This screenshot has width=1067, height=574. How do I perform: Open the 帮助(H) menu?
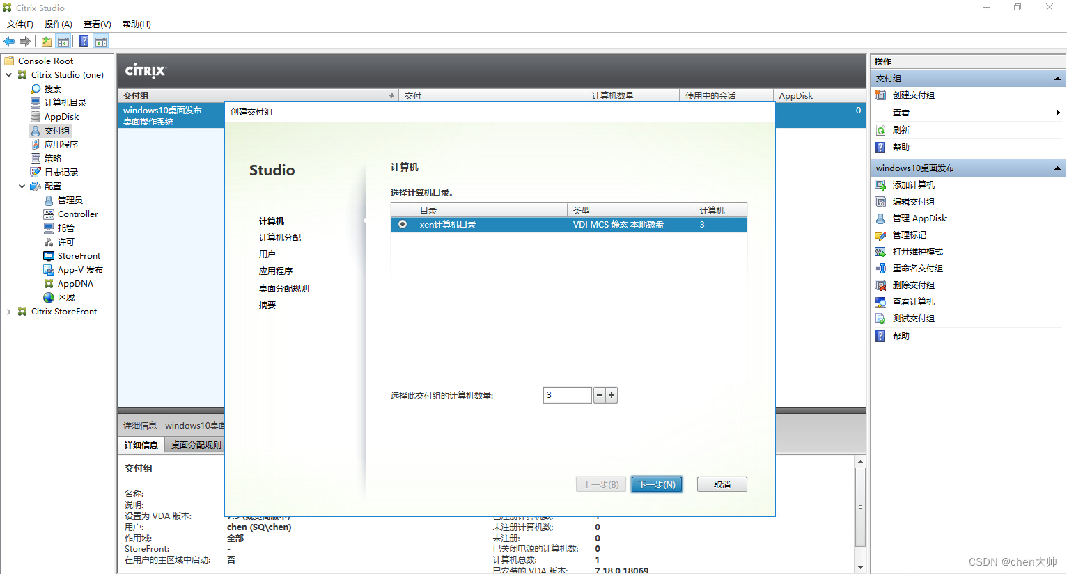pyautogui.click(x=137, y=24)
